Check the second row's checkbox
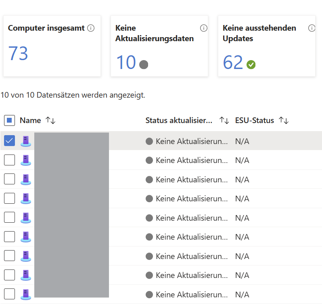This screenshot has height=305, width=322. click(x=9, y=160)
